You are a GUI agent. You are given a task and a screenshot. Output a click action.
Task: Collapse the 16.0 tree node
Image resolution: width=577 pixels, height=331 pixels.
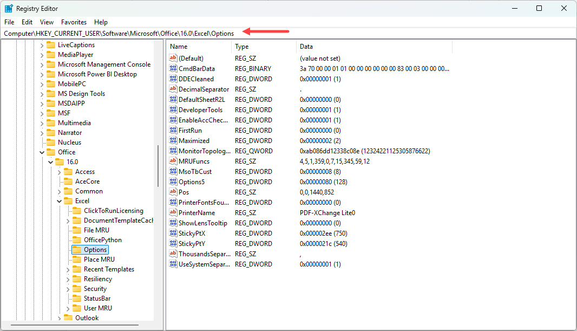[50, 162]
